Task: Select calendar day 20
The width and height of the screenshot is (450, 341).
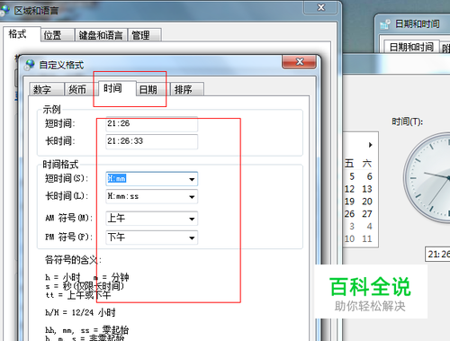Action: click(367, 202)
